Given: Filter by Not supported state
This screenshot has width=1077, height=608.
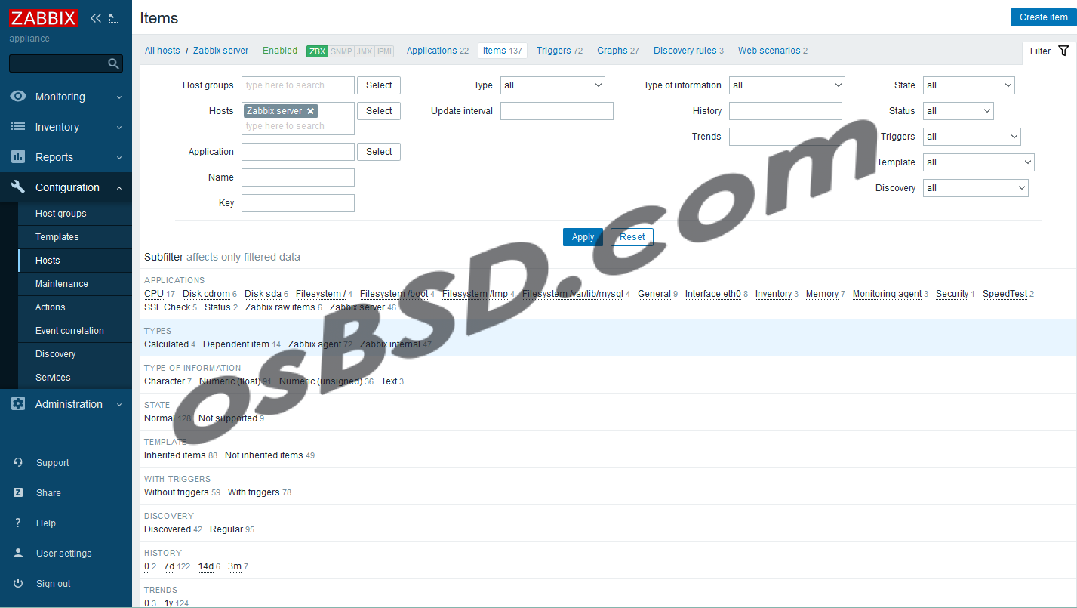Looking at the screenshot, I should pos(228,418).
